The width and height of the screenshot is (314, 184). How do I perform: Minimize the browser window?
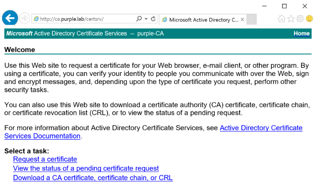(x=264, y=6)
